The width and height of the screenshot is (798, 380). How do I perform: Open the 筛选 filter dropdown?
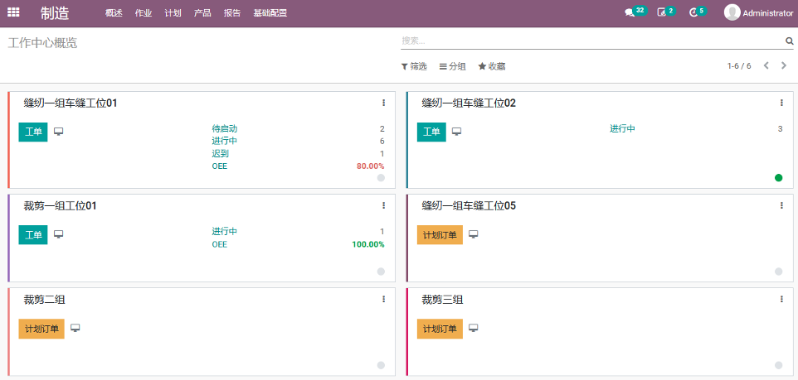coord(414,66)
